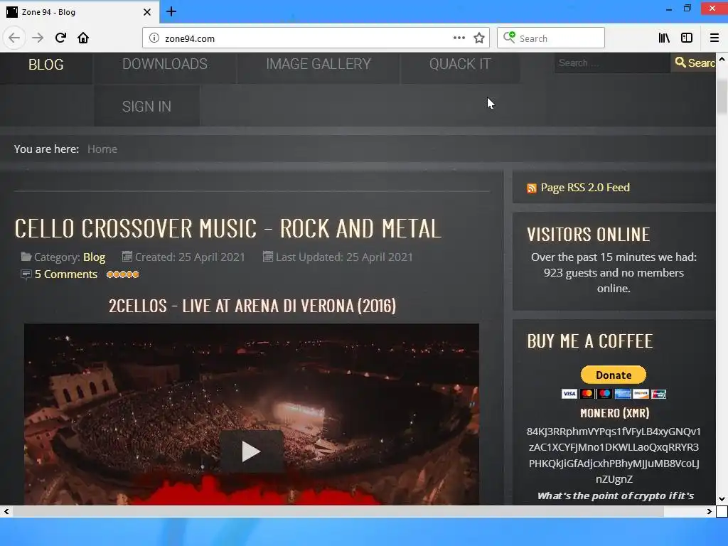Reload the zone94.com page
The width and height of the screenshot is (728, 546).
60,38
